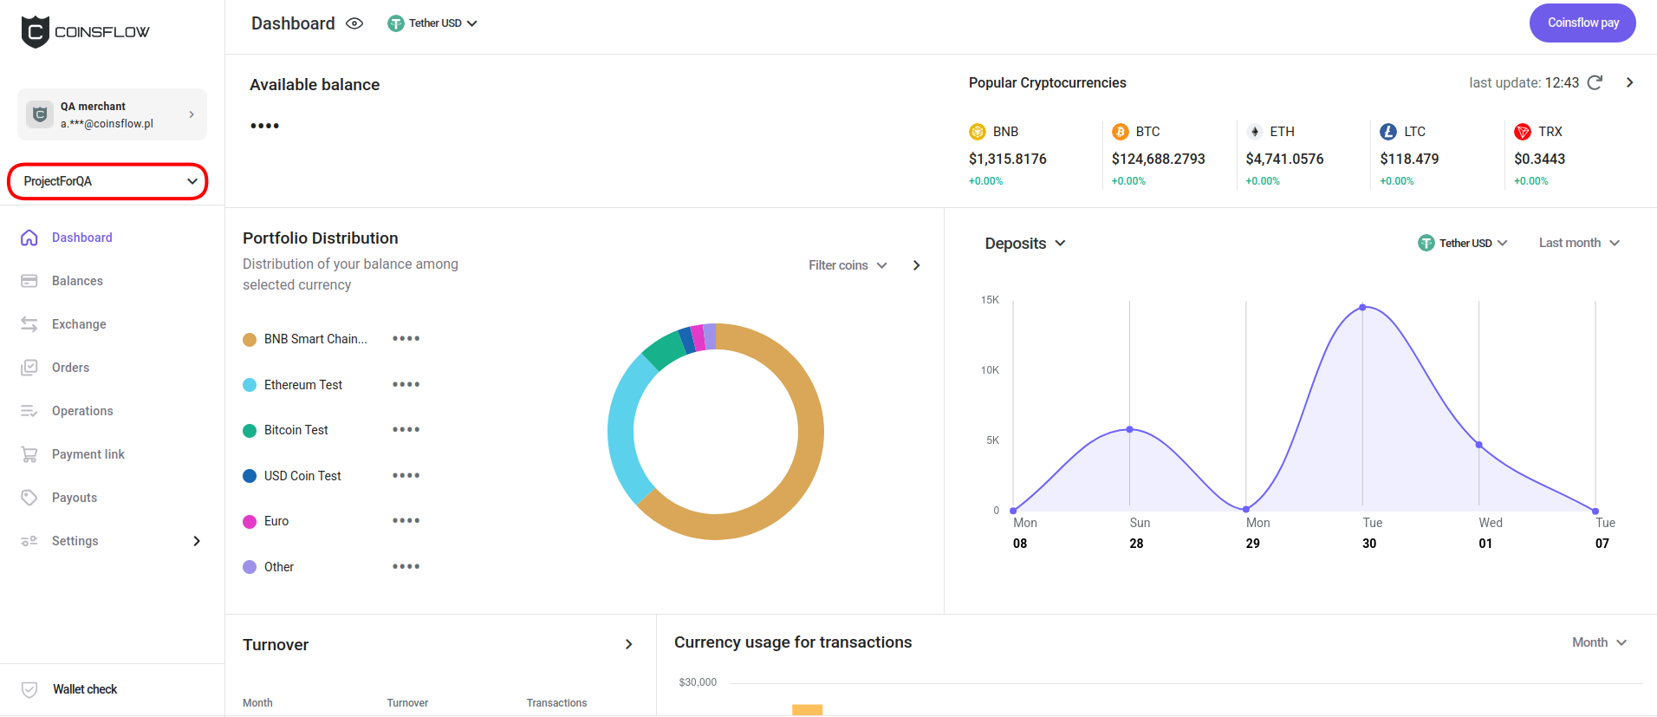
Task: Open the Last month period dropdown
Action: click(x=1578, y=243)
